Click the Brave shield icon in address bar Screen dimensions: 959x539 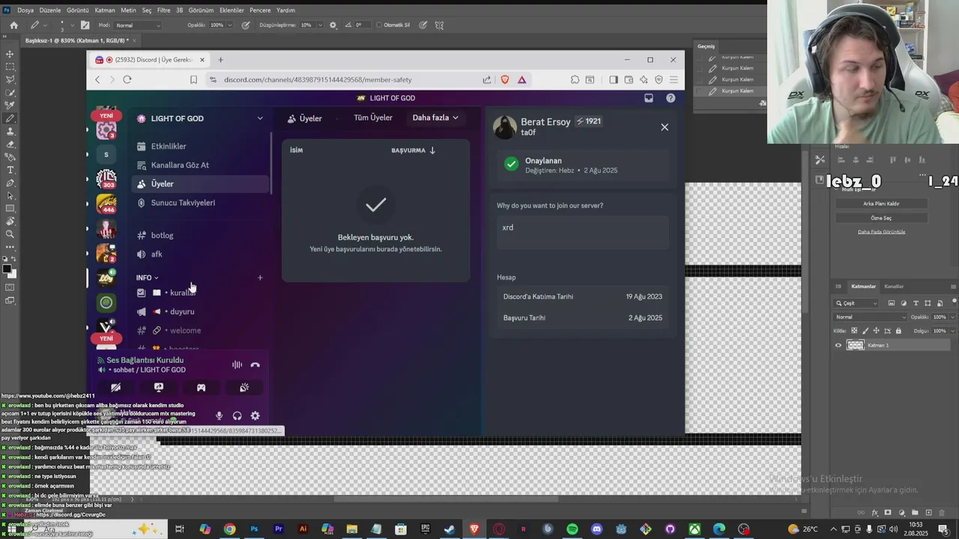pyautogui.click(x=505, y=79)
